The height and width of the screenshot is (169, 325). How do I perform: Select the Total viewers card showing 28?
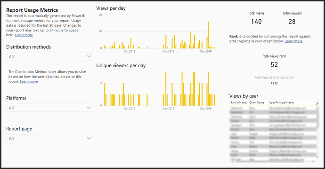(292, 19)
